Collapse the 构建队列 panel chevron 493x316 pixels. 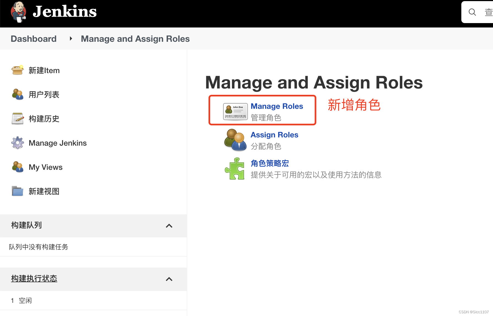[169, 226]
